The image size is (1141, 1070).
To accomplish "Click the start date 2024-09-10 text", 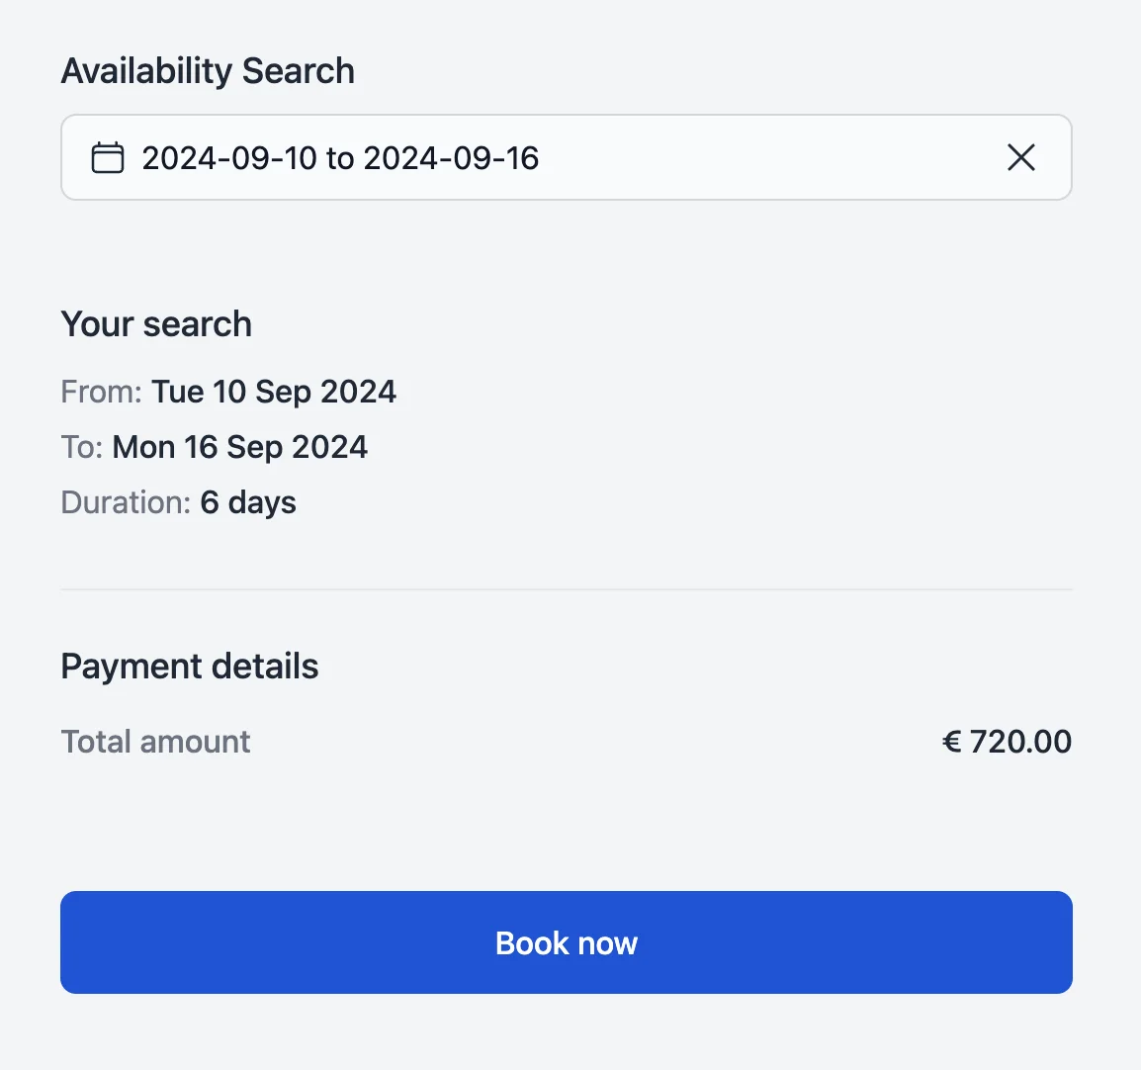I will [229, 158].
